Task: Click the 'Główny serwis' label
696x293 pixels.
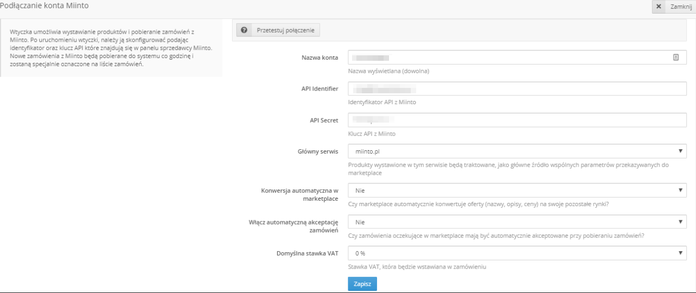Action: (x=318, y=151)
